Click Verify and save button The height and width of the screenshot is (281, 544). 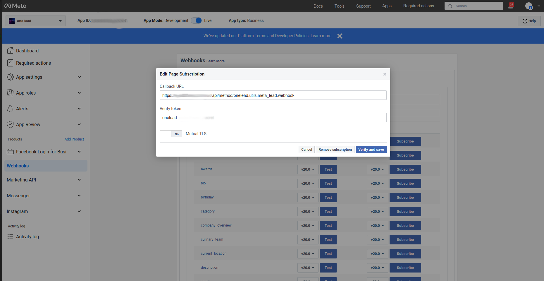371,150
